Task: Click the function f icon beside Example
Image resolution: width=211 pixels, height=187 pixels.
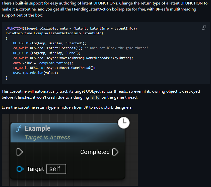Action: 18,128
